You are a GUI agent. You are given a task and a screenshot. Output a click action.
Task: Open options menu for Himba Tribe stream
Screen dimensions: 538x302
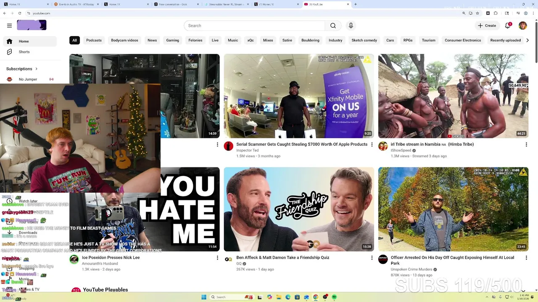[526, 145]
